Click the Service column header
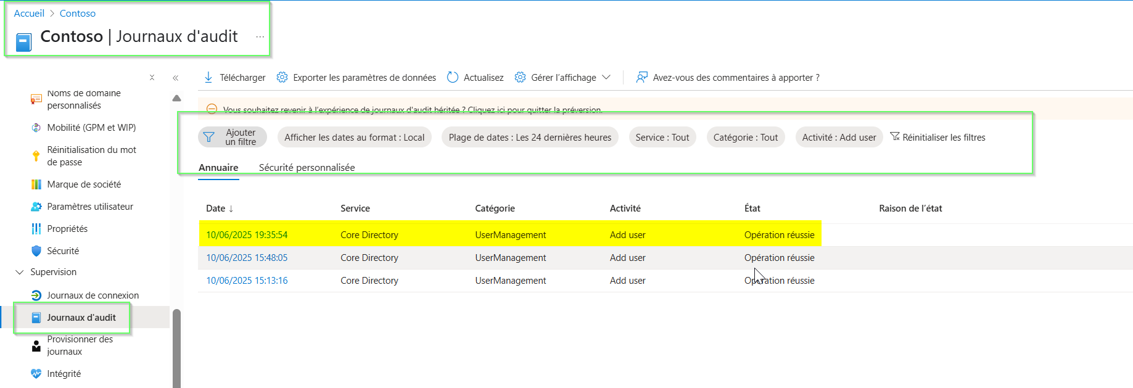This screenshot has width=1133, height=388. [x=355, y=208]
